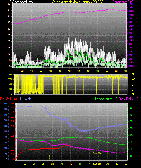This screenshot has height=168, width=141.
Task: Click the 'Rainfall (.in)' legend label
Action: pyautogui.click(x=8, y=99)
